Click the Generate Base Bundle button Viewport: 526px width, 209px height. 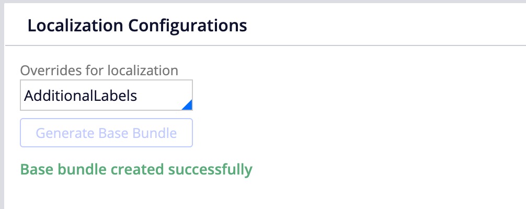(106, 133)
